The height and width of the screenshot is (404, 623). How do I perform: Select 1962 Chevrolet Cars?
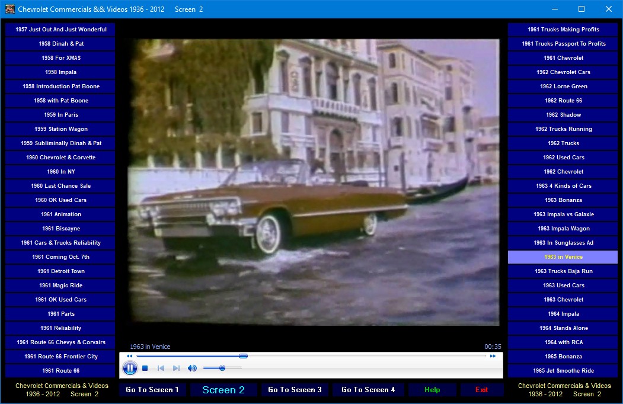(563, 72)
